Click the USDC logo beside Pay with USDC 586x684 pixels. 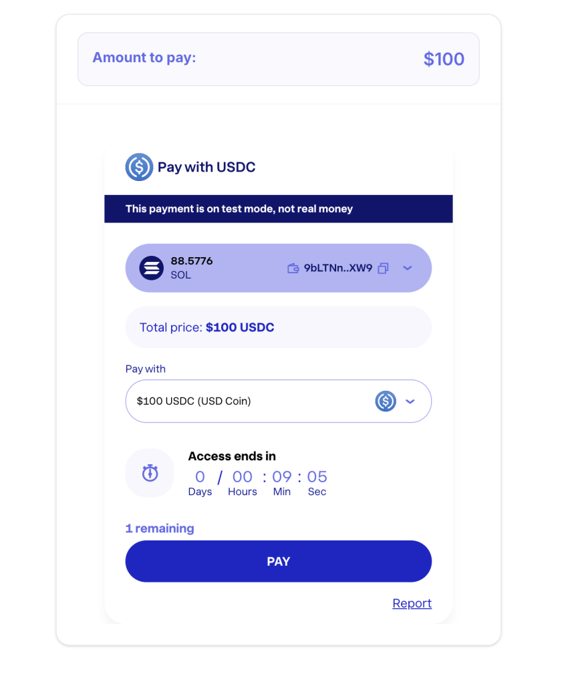(139, 167)
